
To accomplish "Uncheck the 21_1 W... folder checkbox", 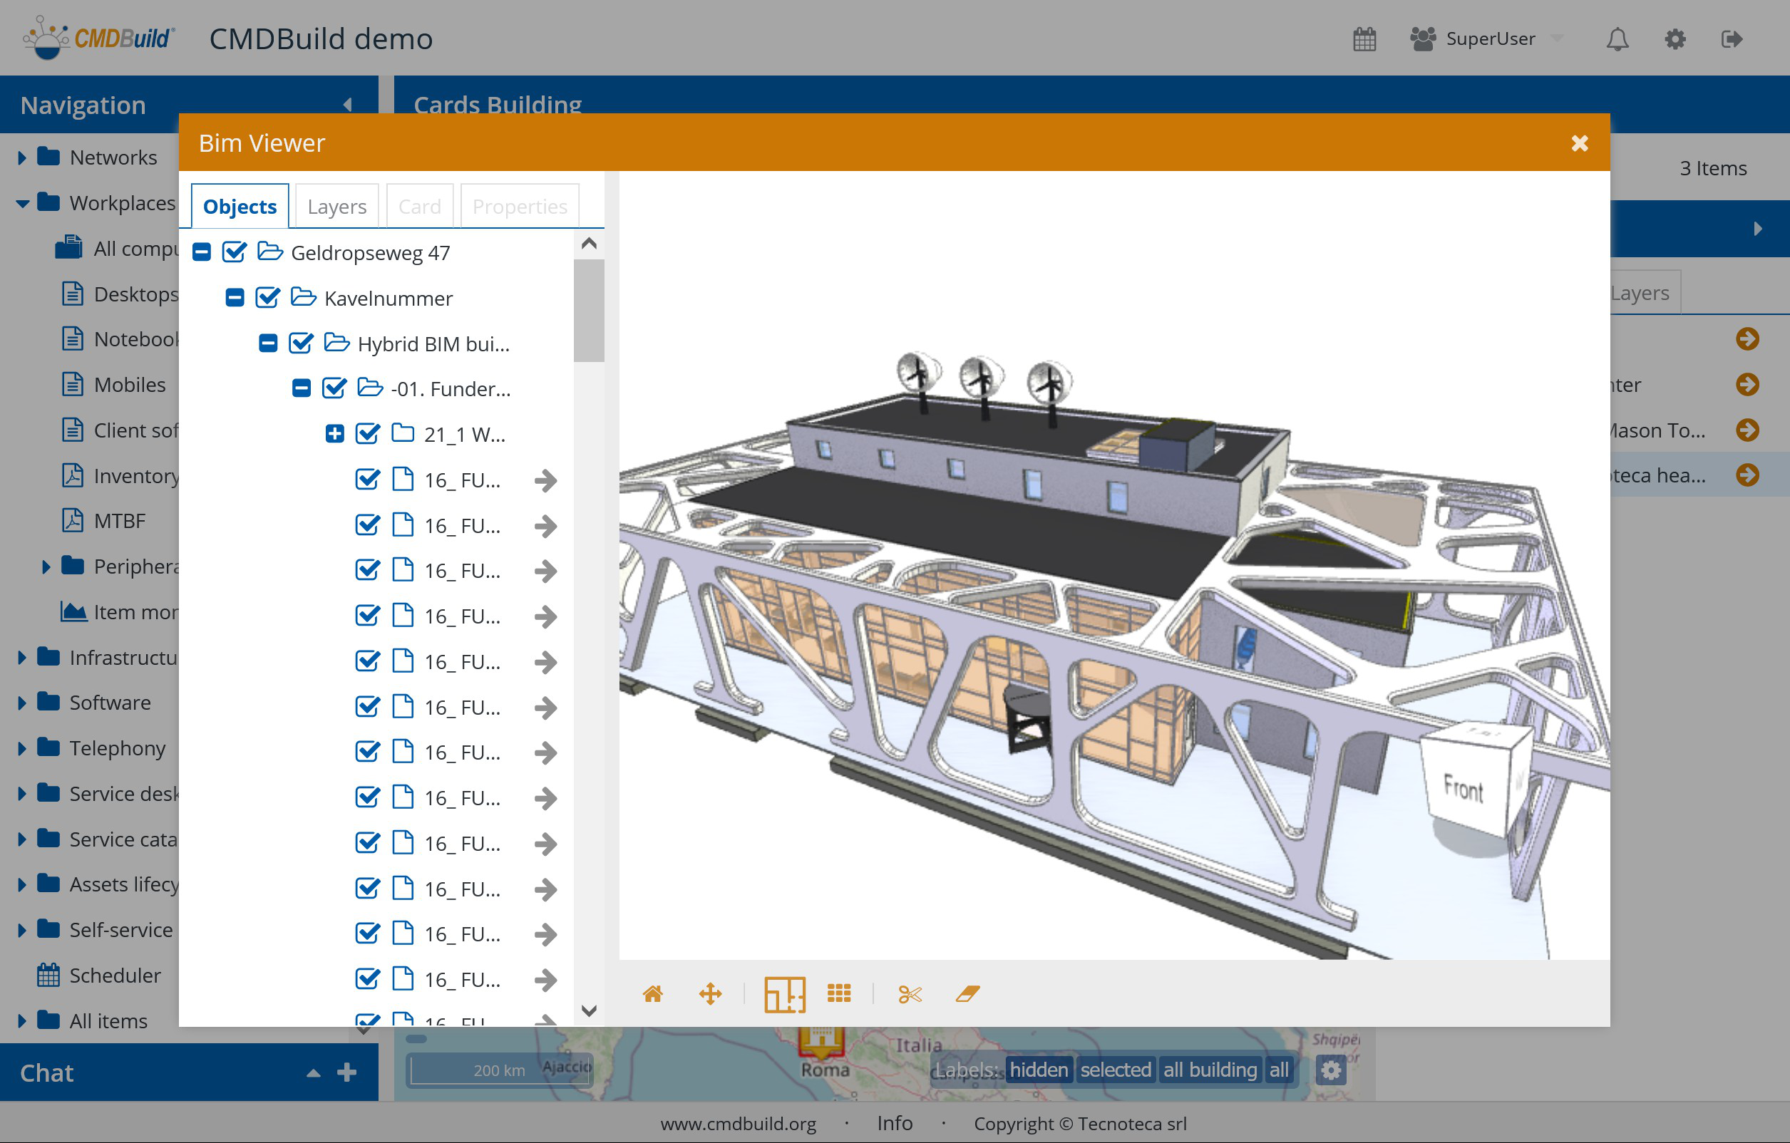I will [x=367, y=434].
